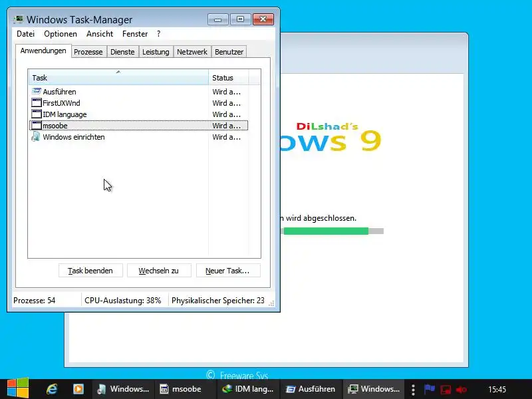Select the Windows einrichten row

point(139,137)
